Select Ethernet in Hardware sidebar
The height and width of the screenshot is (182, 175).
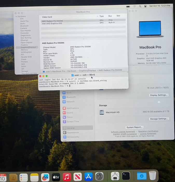[24, 40]
